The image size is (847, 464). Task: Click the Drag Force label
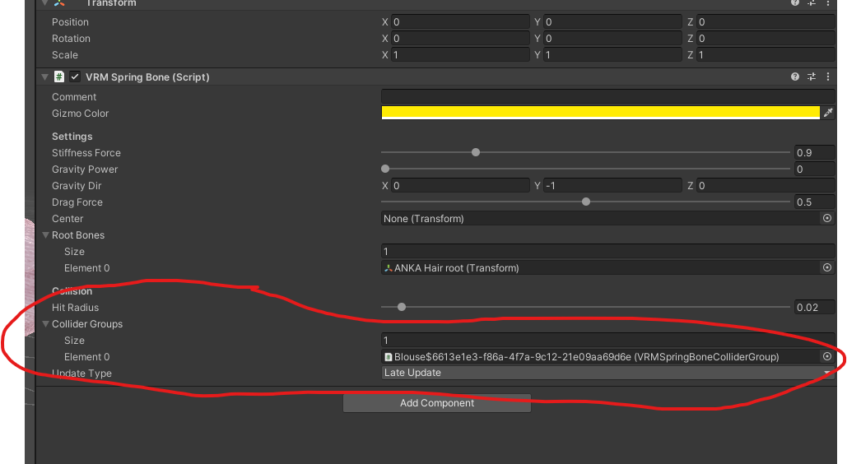click(x=77, y=202)
